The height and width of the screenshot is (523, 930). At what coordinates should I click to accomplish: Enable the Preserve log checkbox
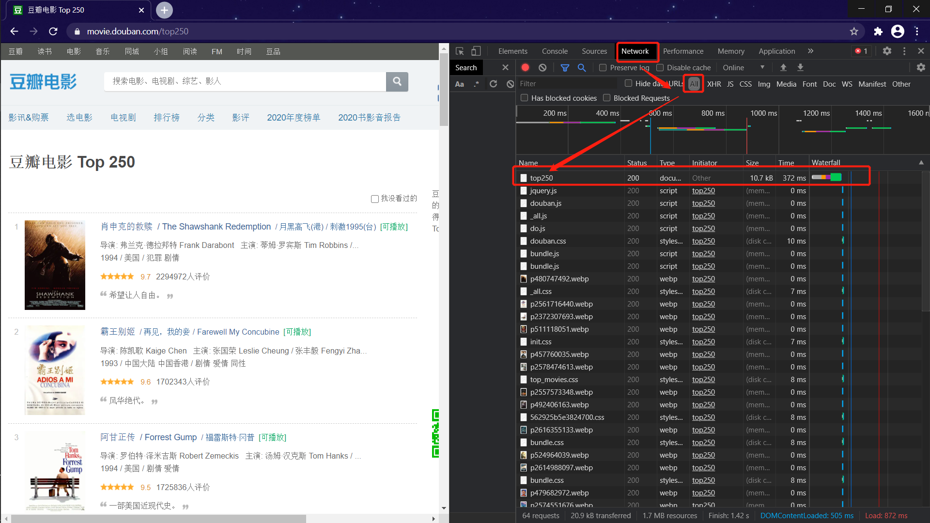click(x=603, y=67)
